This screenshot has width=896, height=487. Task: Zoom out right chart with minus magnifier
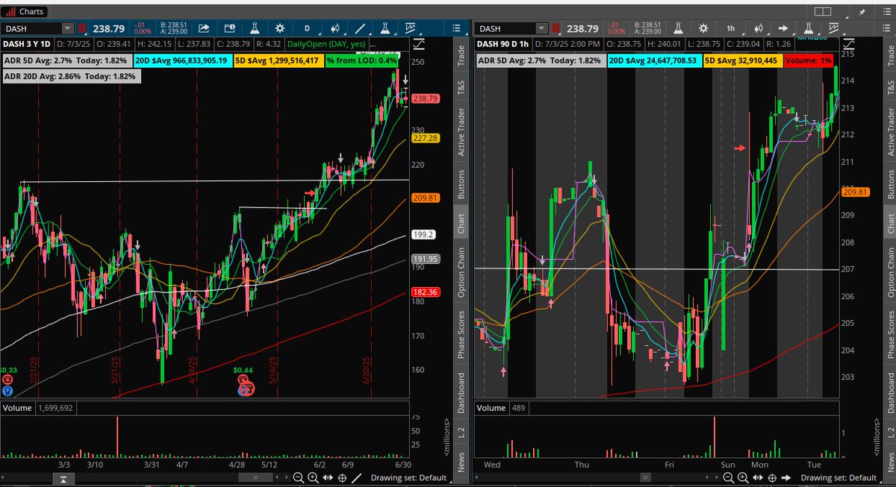(729, 477)
